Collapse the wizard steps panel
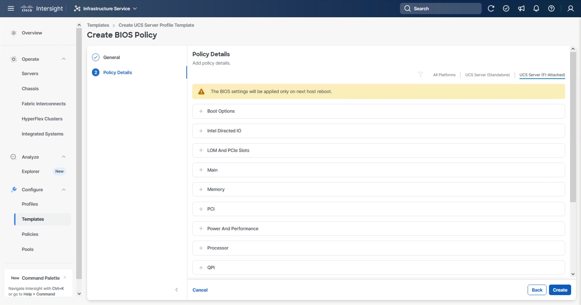The width and height of the screenshot is (581, 305). 176,290
